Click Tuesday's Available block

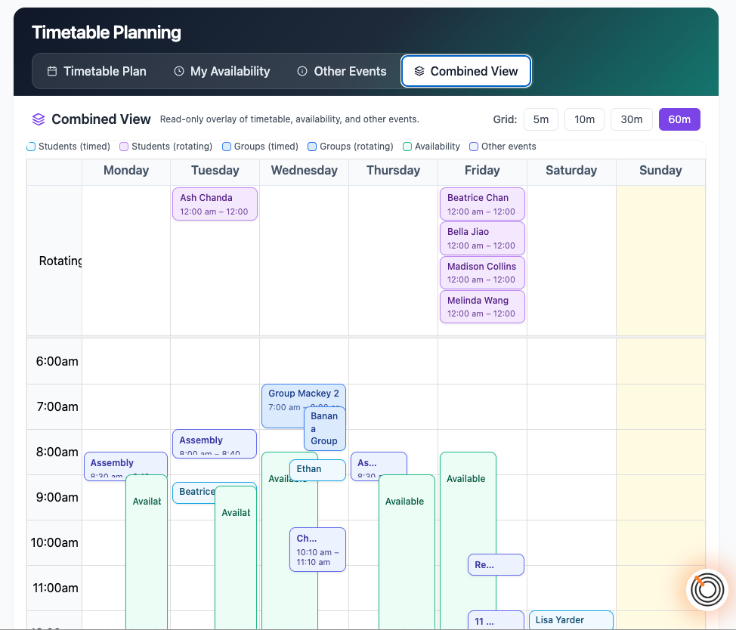(236, 557)
